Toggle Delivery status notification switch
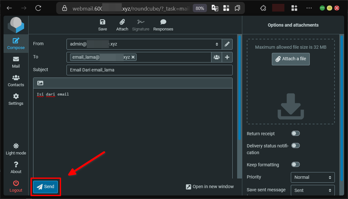Screen dimensions: 348x199 (295, 145)
